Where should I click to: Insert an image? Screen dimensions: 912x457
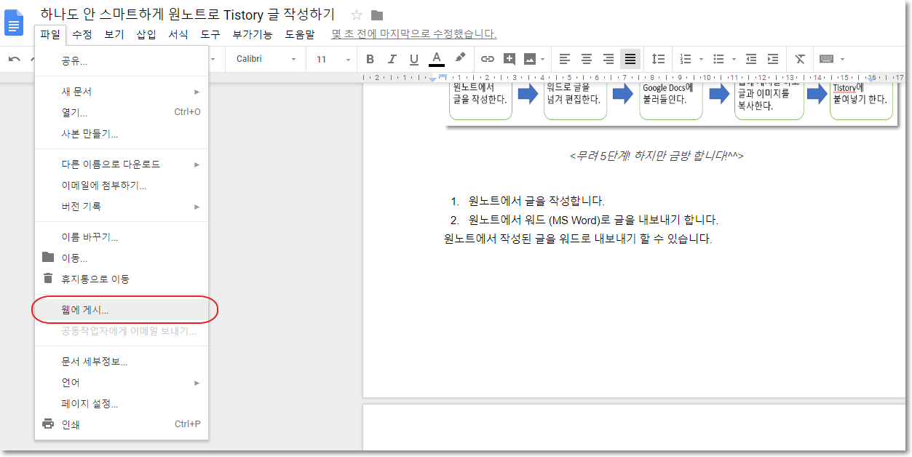(530, 59)
